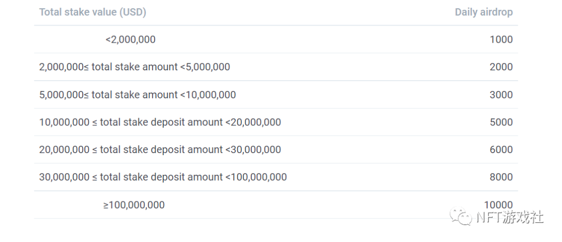The width and height of the screenshot is (562, 242).
Task: Click the 6000 daily airdrop value
Action: pyautogui.click(x=501, y=150)
